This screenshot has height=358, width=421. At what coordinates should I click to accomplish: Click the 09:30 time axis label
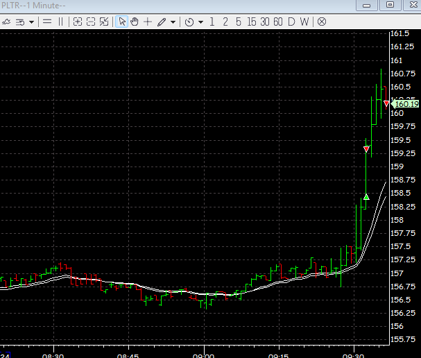[353, 356]
